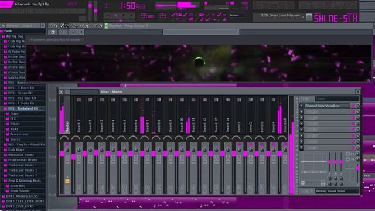
Task: Adjust the ZGameEditor Visualizer mix level knob
Action: (x=357, y=105)
